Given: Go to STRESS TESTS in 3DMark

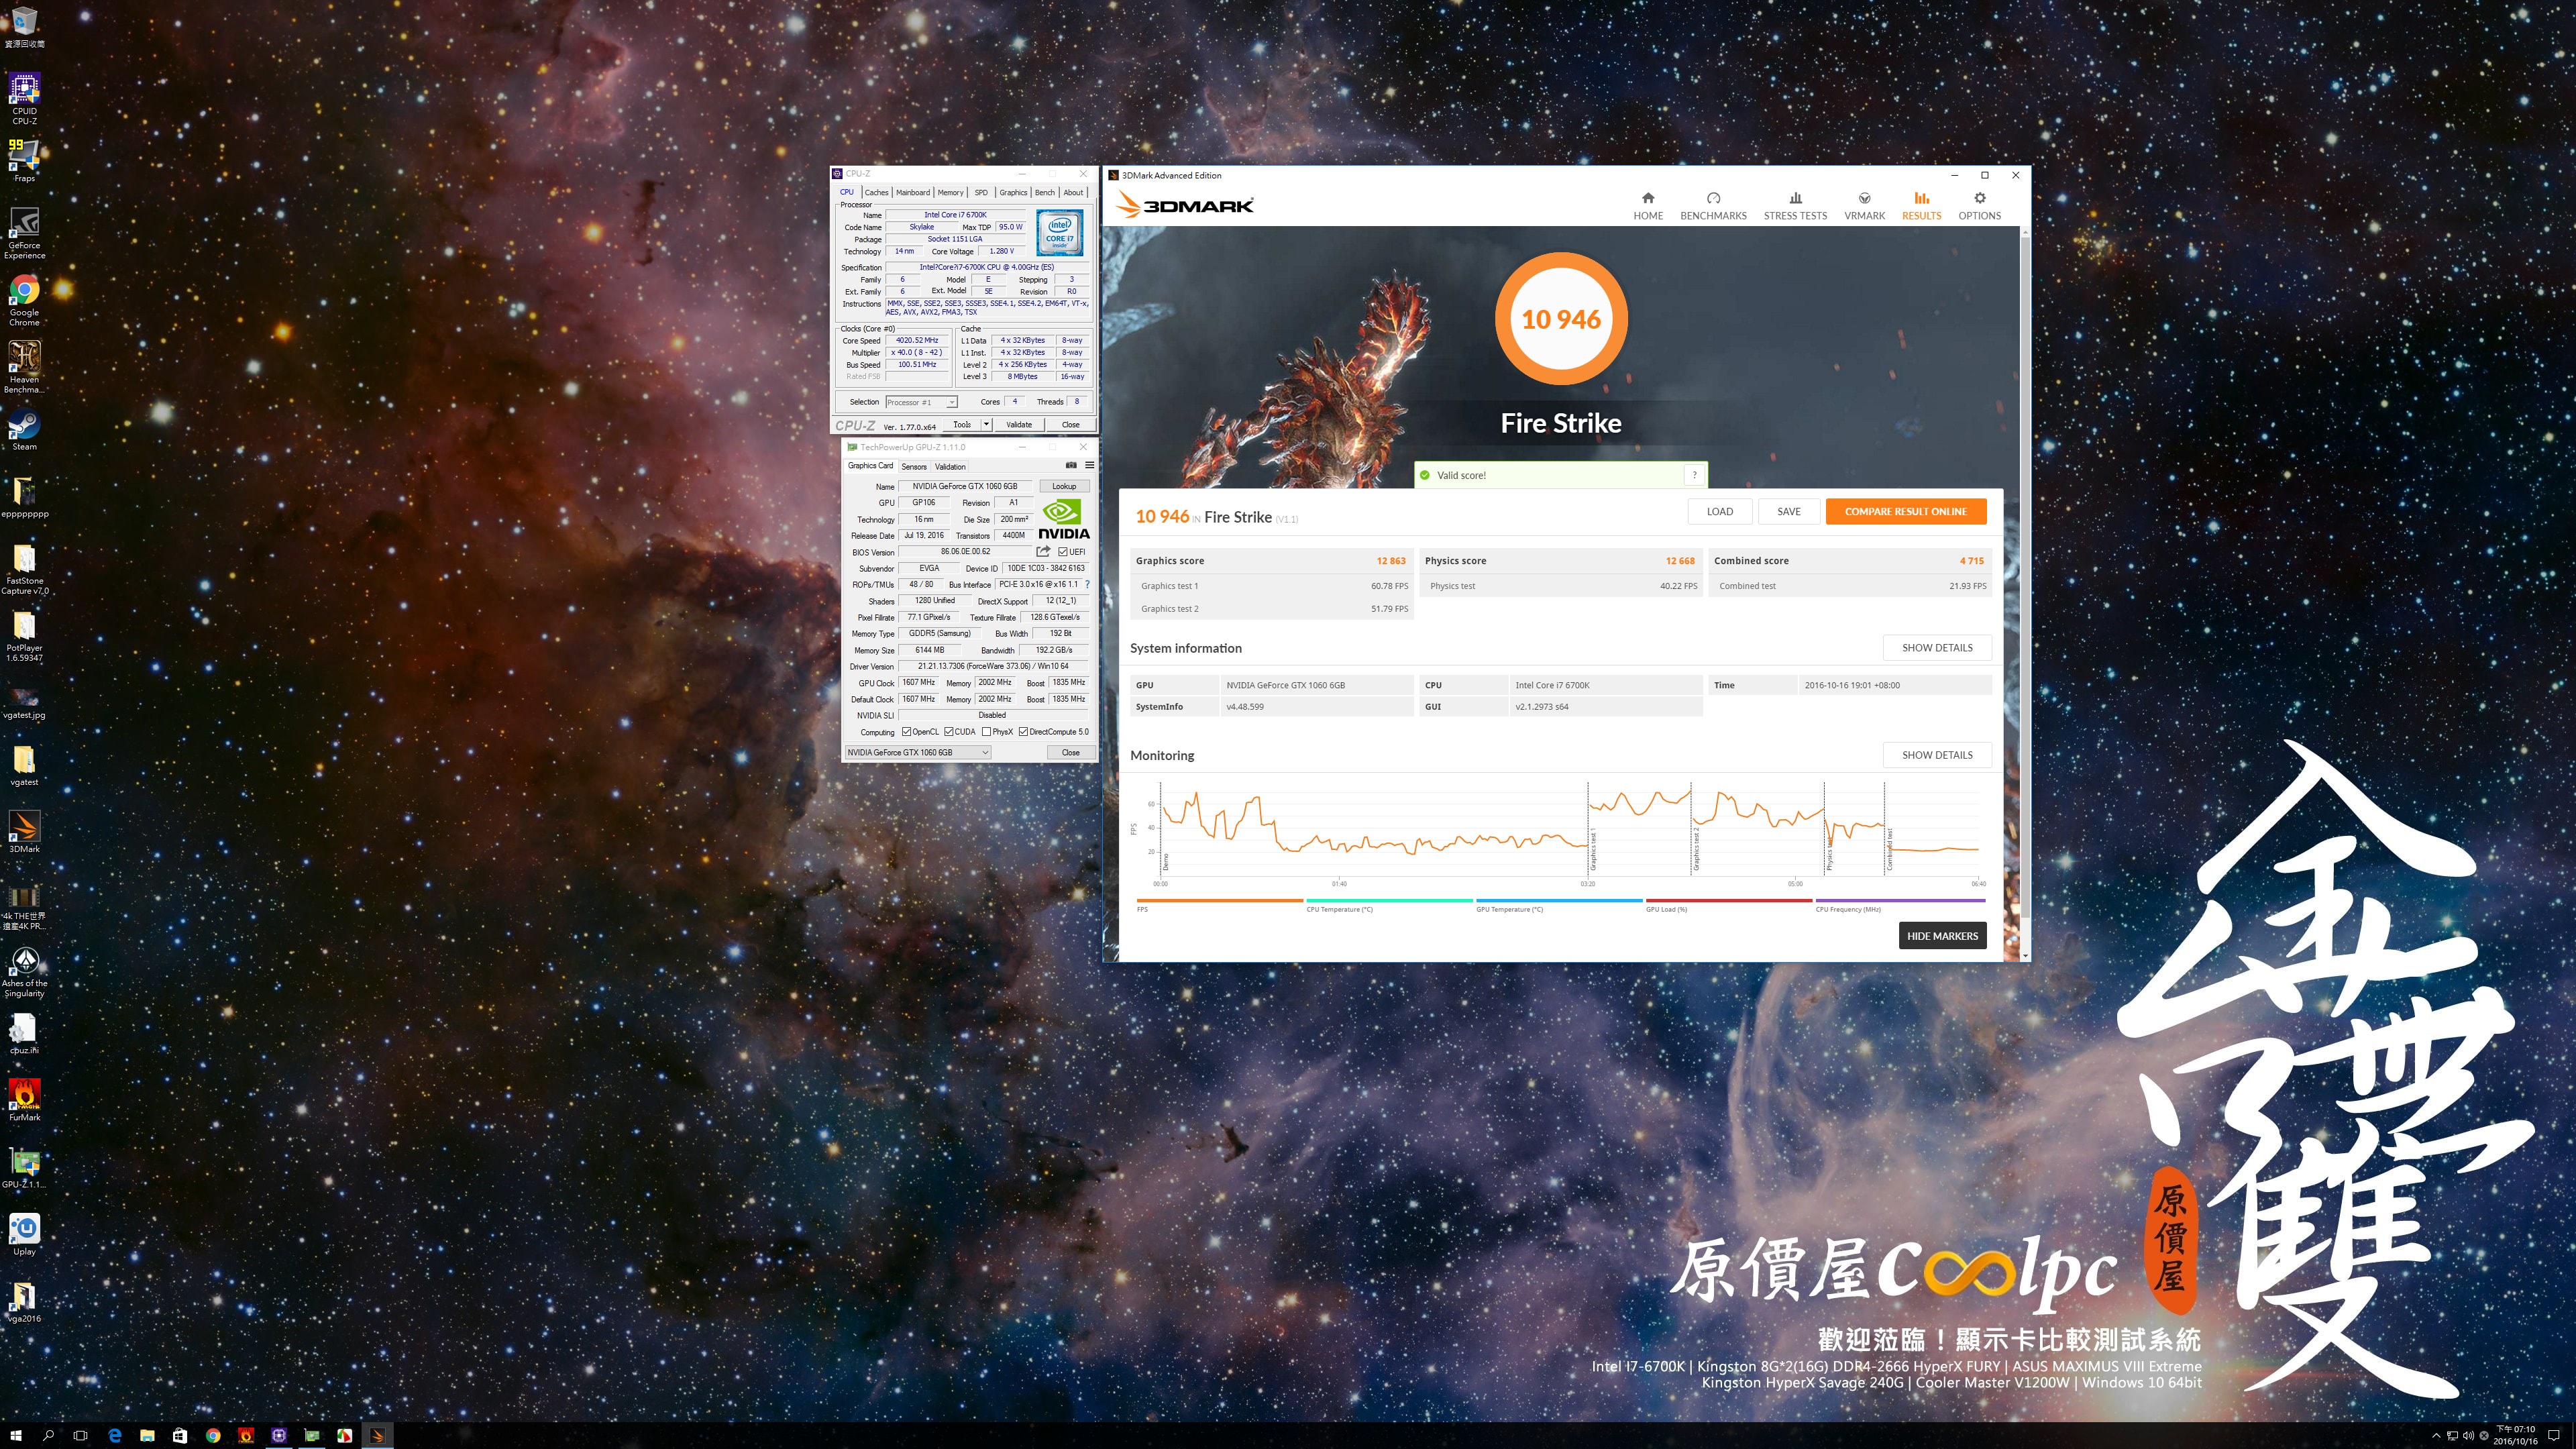Looking at the screenshot, I should [1795, 206].
